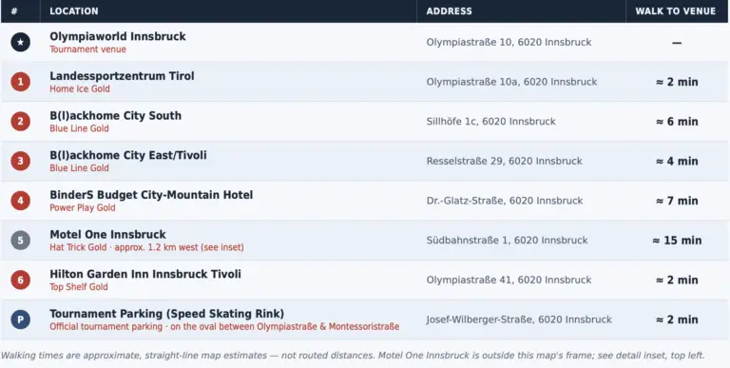Image resolution: width=730 pixels, height=368 pixels.
Task: Select red marker number 1
Action: pyautogui.click(x=21, y=82)
